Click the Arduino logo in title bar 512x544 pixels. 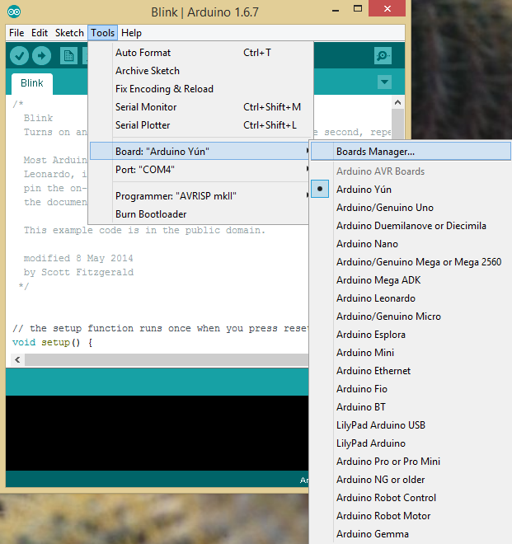[14, 12]
